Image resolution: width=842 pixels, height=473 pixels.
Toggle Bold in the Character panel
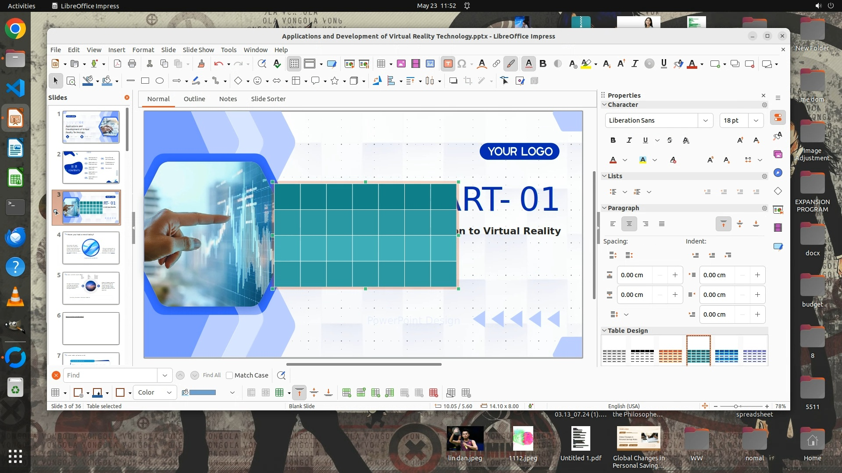(x=613, y=140)
